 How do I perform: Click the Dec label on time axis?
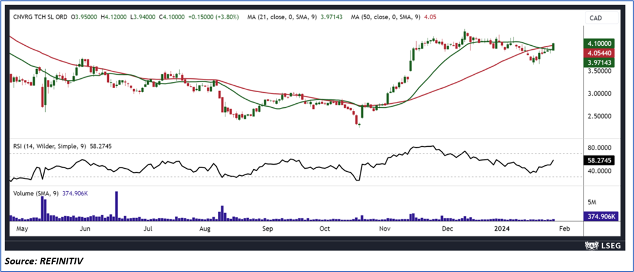pyautogui.click(x=446, y=229)
